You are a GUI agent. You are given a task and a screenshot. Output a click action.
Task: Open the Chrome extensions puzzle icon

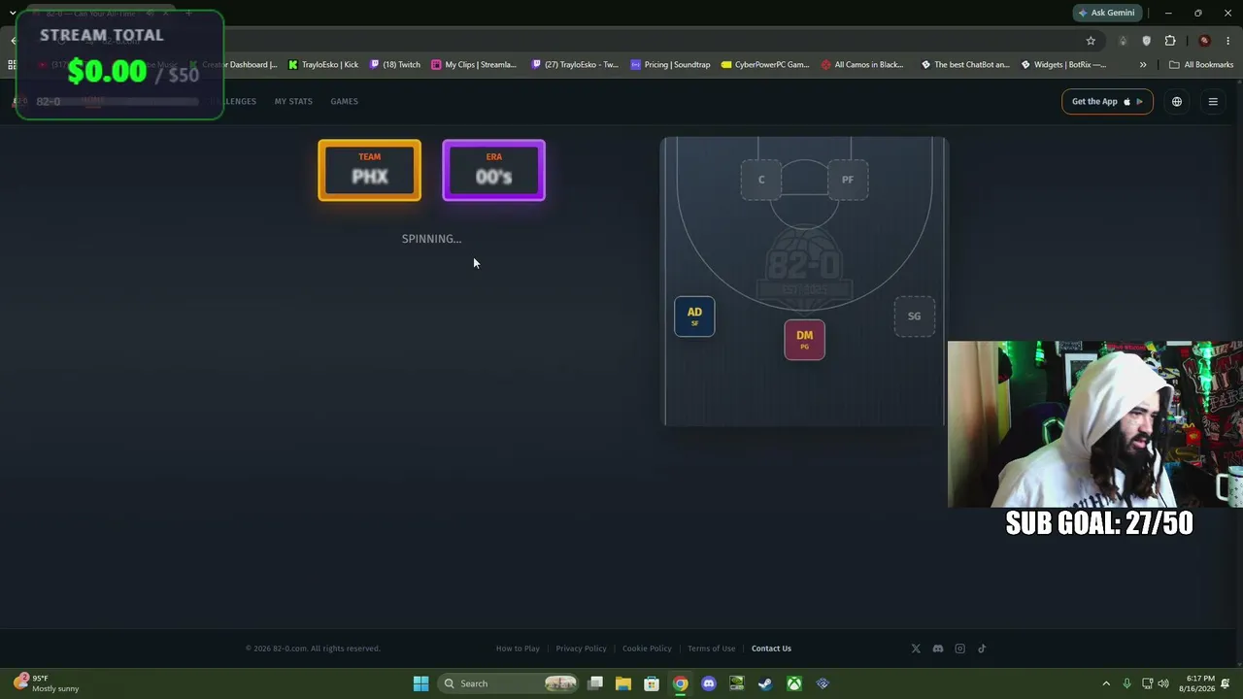pyautogui.click(x=1170, y=41)
